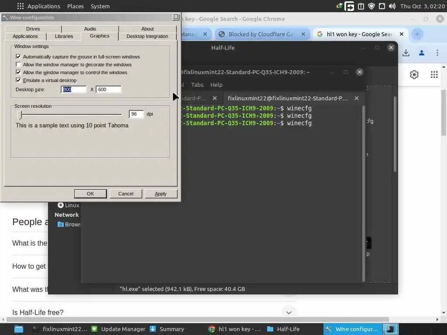Click the desktop height field showing 600
This screenshot has height=335, width=447.
pyautogui.click(x=108, y=89)
